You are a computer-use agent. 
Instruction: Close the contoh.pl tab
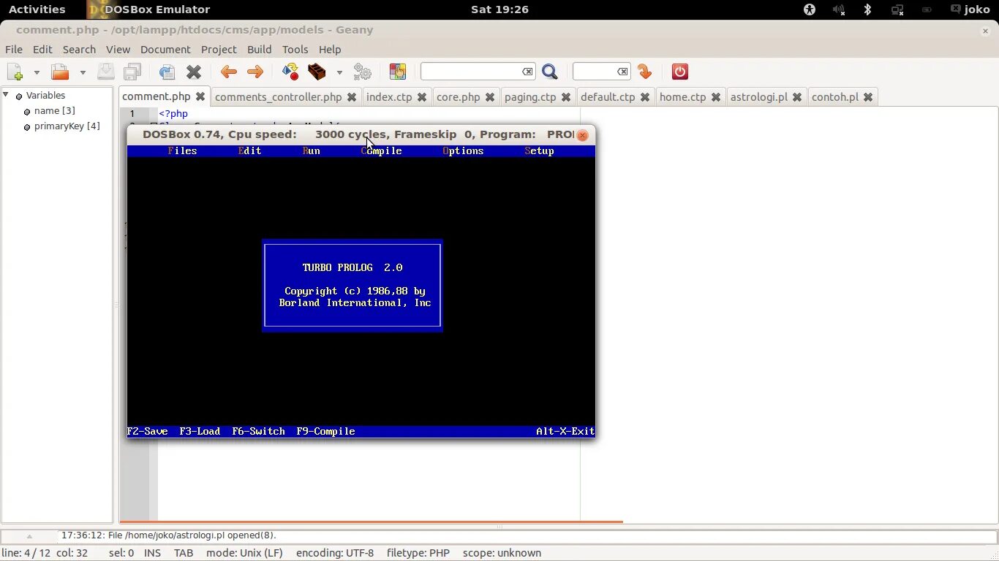click(x=868, y=97)
